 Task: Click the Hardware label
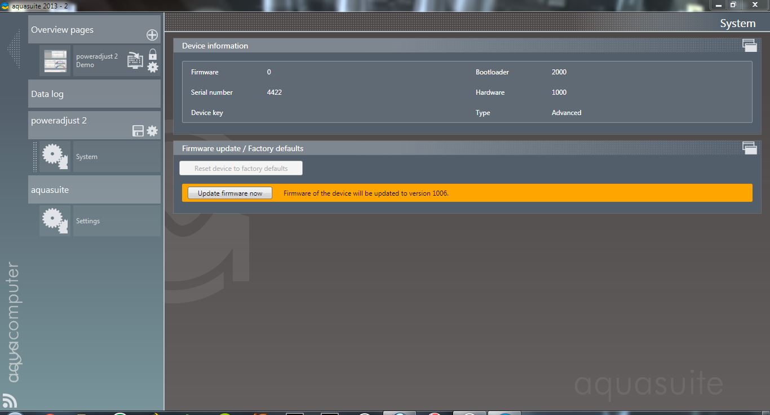490,92
